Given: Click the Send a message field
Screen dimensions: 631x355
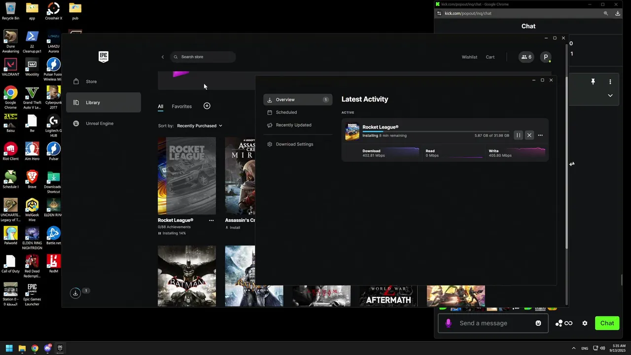Looking at the screenshot, I should pyautogui.click(x=493, y=323).
